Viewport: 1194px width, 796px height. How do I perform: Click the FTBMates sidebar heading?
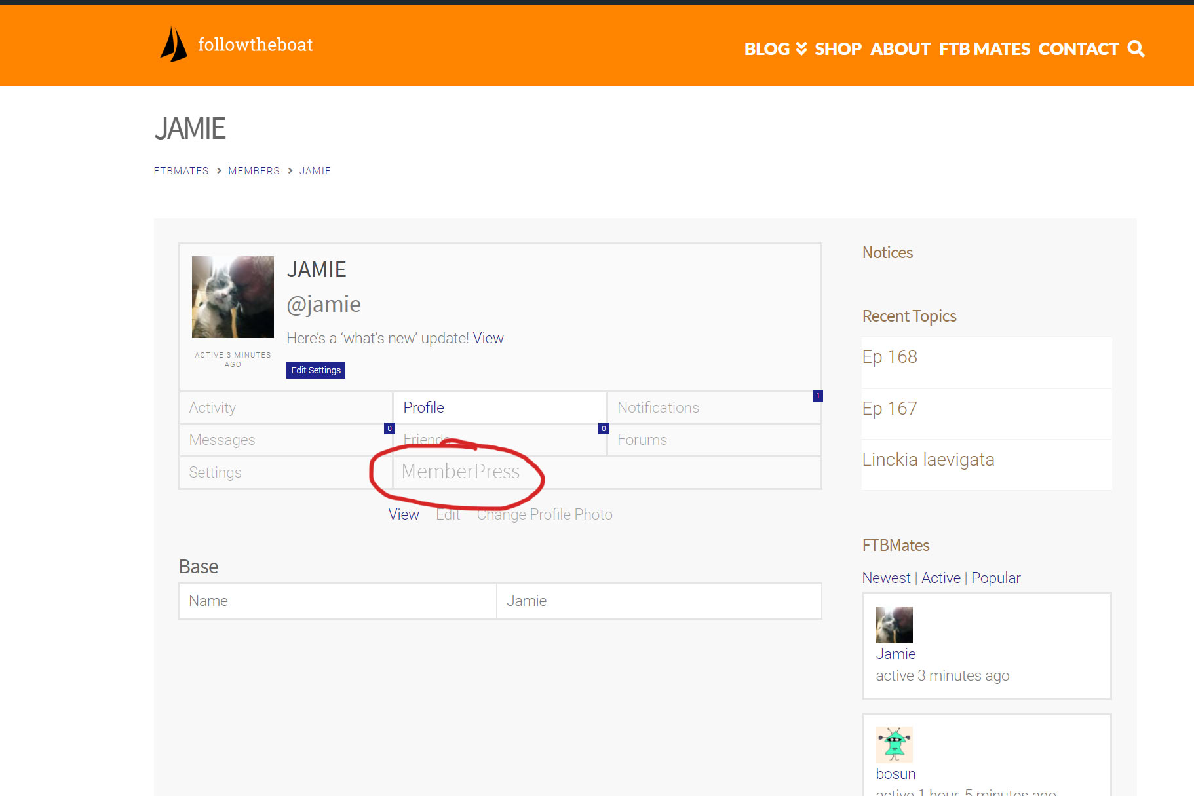pyautogui.click(x=896, y=546)
